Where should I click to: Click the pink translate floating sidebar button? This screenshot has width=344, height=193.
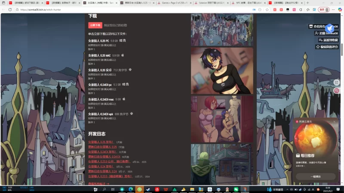tap(337, 90)
